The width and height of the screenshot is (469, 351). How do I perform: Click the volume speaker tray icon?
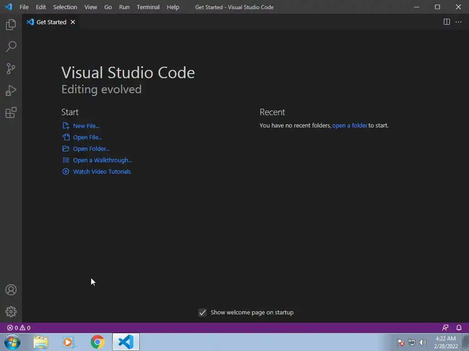(422, 342)
